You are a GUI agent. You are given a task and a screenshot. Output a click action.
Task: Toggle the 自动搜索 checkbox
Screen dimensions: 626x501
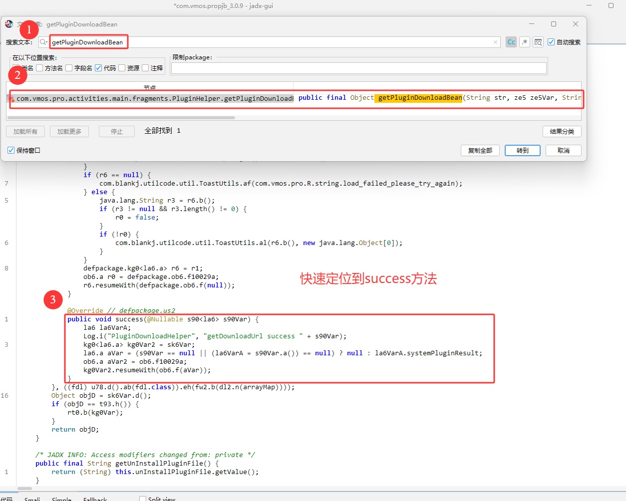(551, 42)
